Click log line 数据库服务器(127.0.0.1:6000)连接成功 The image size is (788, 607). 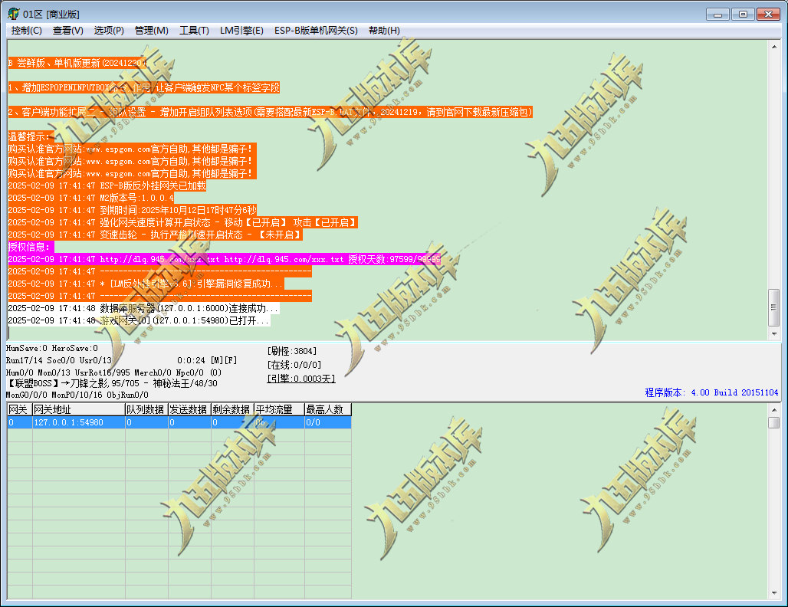[143, 309]
